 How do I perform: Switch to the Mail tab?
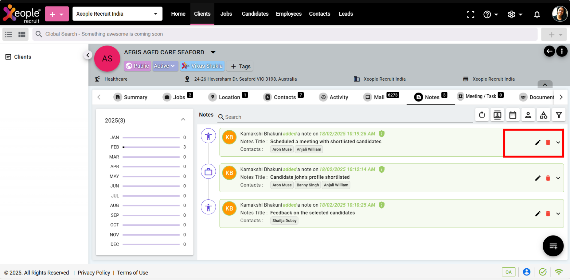click(x=381, y=97)
